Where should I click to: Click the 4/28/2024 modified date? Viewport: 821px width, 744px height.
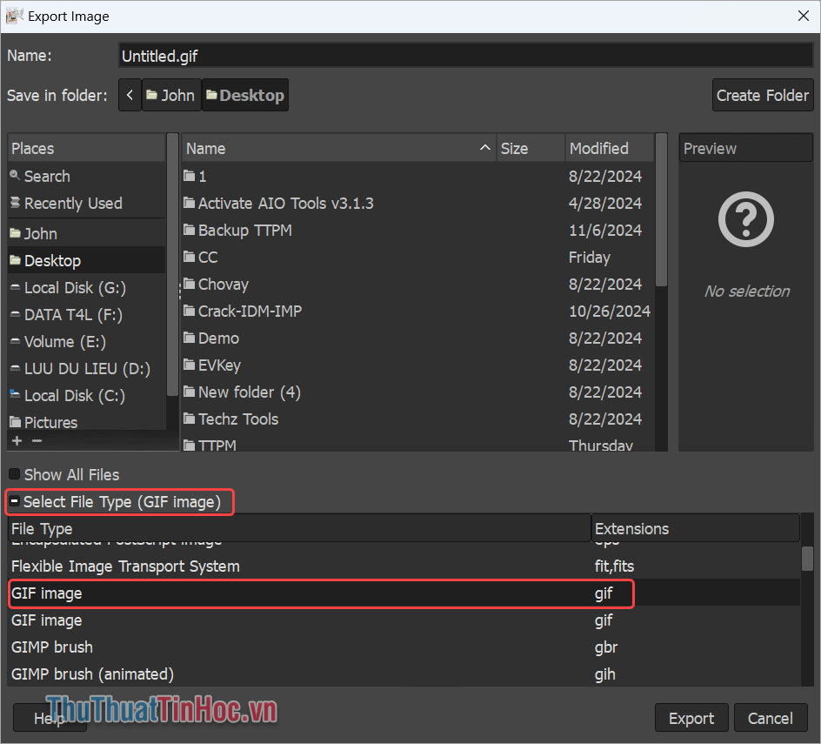click(x=605, y=204)
